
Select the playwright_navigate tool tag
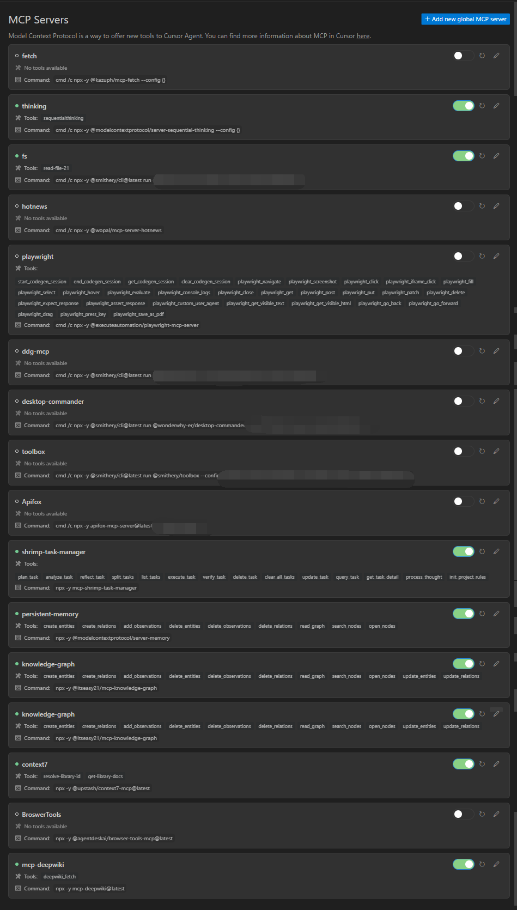[259, 282]
